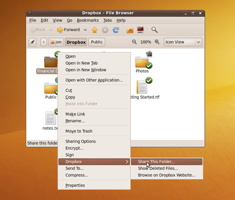Choose Make Link
The image size is (235, 200).
[x=94, y=114]
